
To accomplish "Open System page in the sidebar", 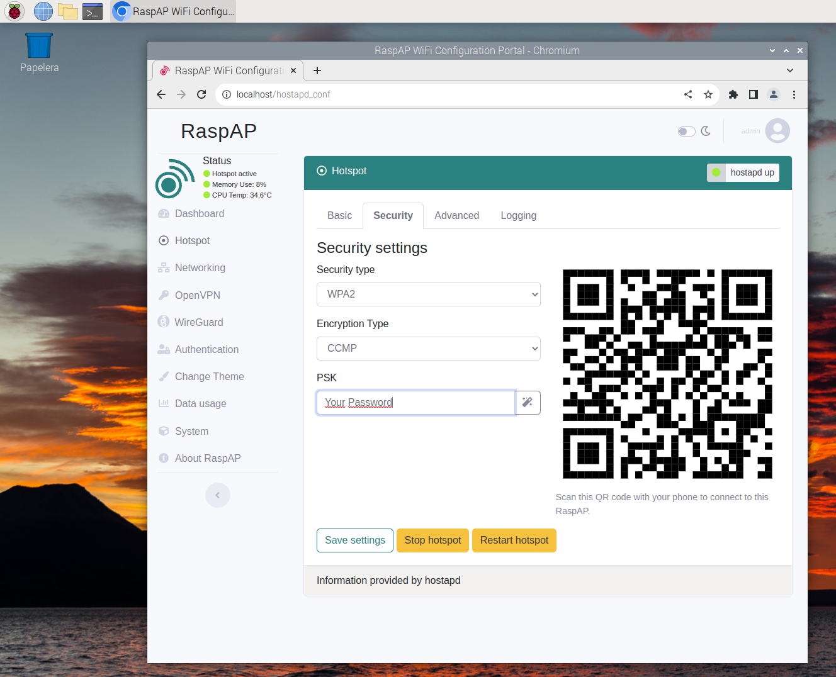I will [x=183, y=432].
